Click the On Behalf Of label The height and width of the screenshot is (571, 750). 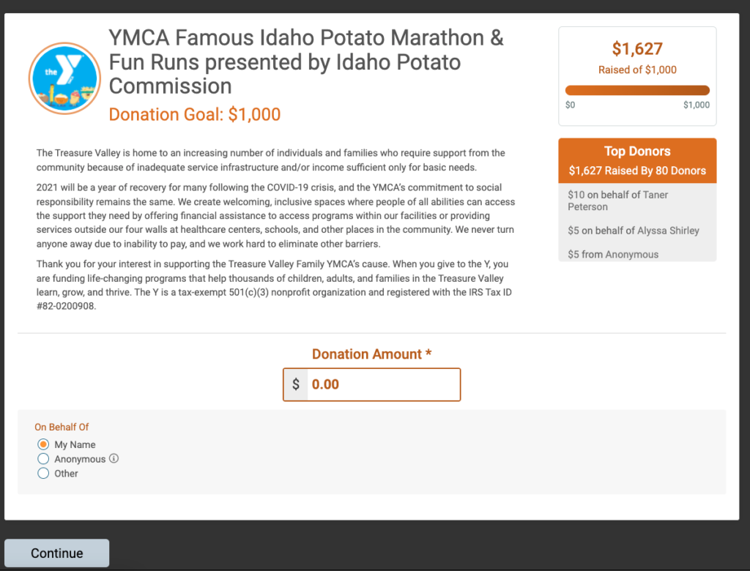[62, 427]
